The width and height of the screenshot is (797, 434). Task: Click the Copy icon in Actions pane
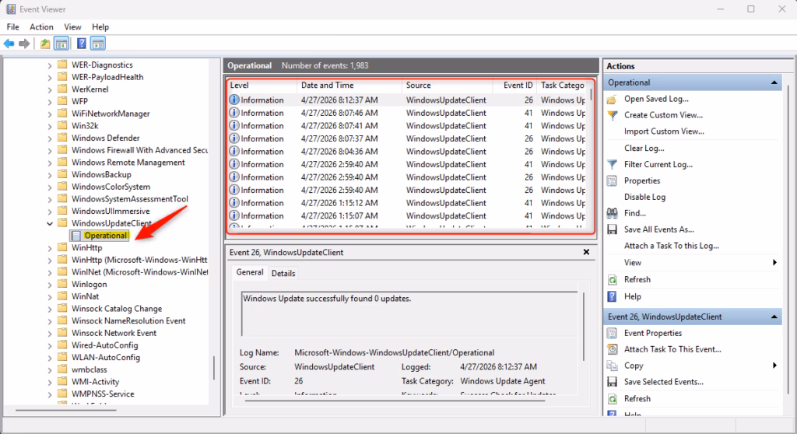pos(612,366)
